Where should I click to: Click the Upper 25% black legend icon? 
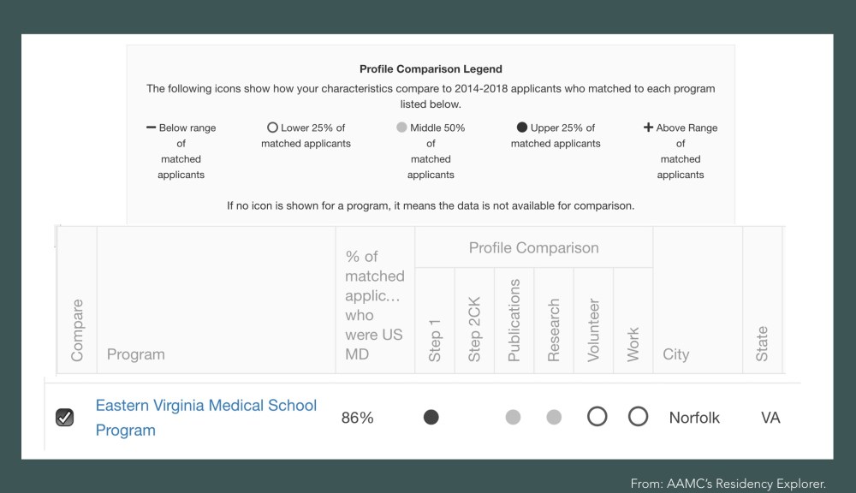pos(522,128)
